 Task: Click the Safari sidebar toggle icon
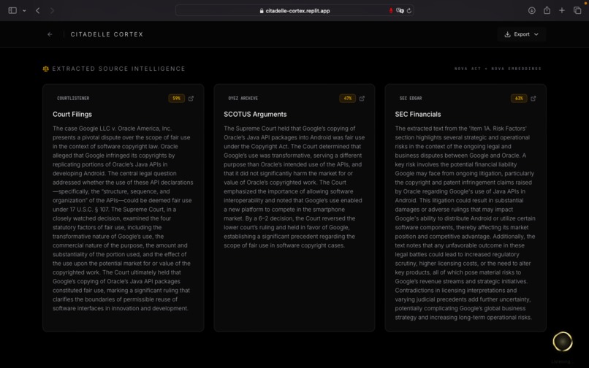coord(12,10)
